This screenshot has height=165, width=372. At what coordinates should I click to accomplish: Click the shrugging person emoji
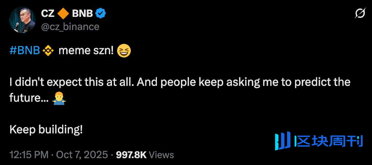pyautogui.click(x=59, y=98)
